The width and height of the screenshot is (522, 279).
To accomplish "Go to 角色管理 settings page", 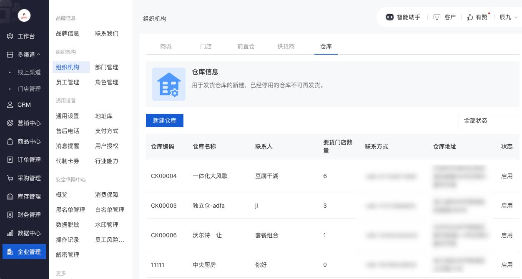I will point(107,82).
